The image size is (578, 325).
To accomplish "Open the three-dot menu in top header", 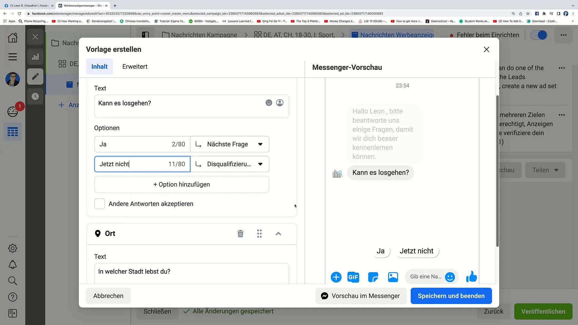I will tap(564, 35).
